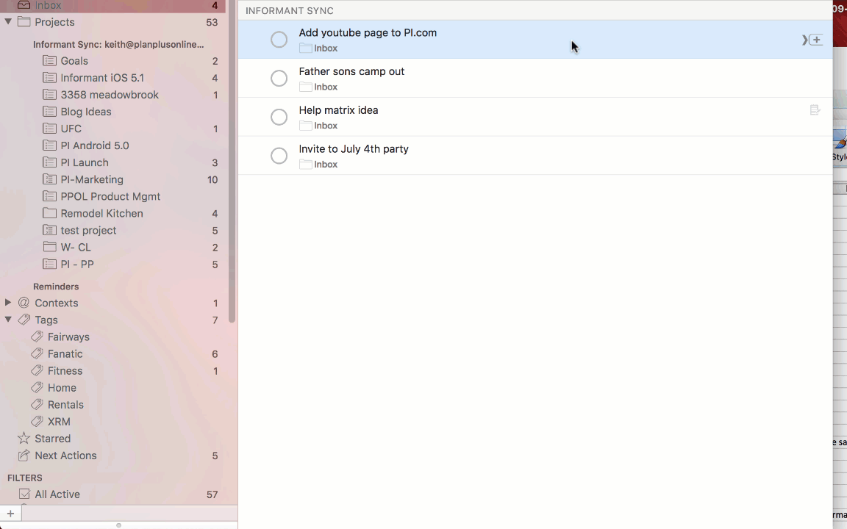Click the Fairways tag icon
Image resolution: width=847 pixels, height=529 pixels.
[37, 337]
